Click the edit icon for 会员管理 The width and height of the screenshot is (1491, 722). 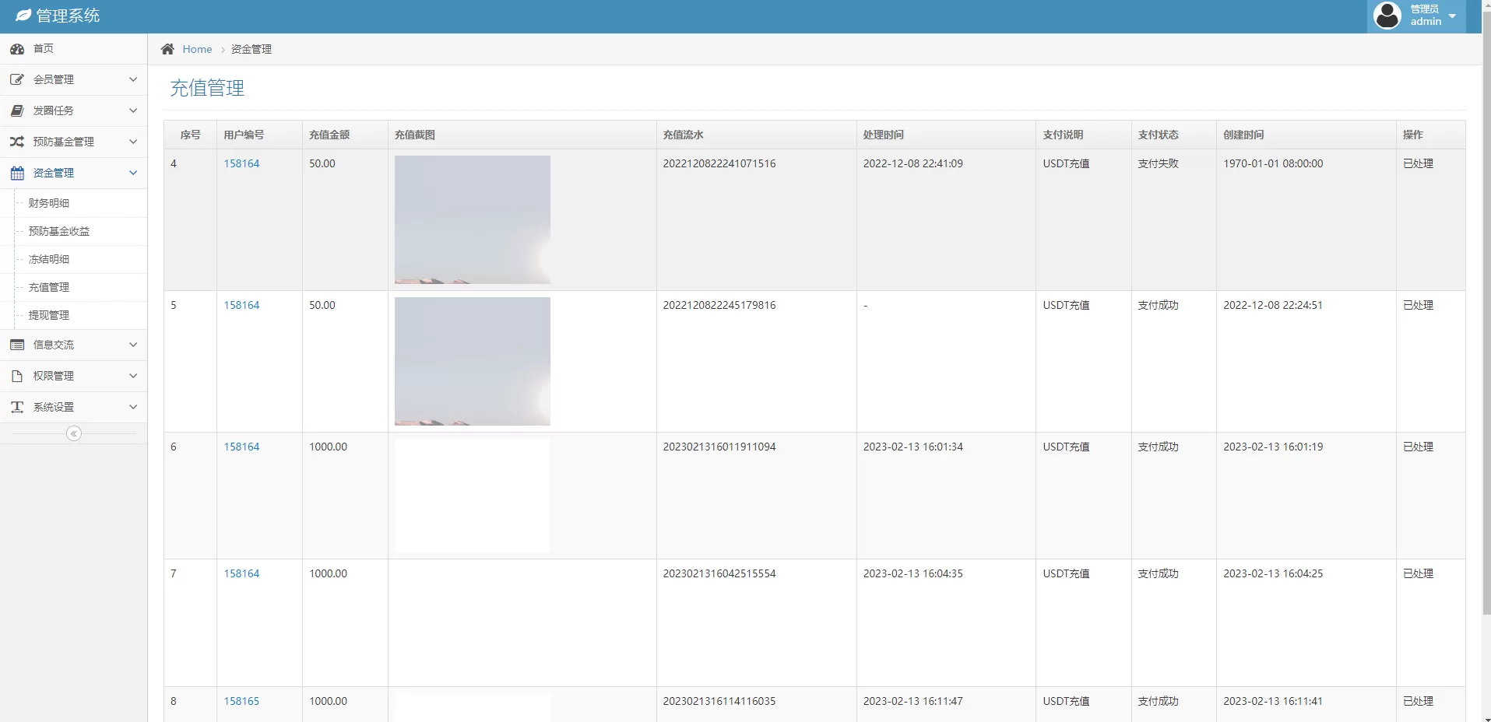17,79
